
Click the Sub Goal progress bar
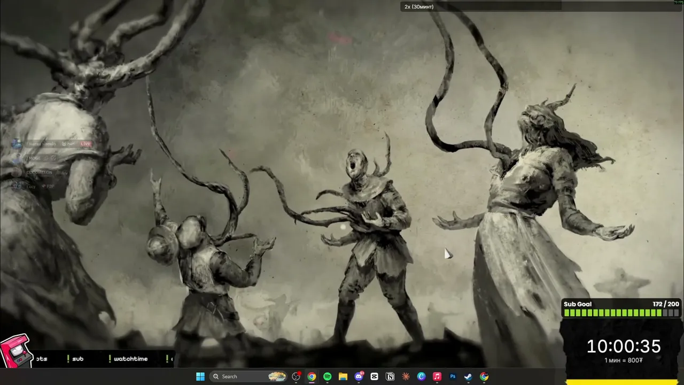click(621, 313)
